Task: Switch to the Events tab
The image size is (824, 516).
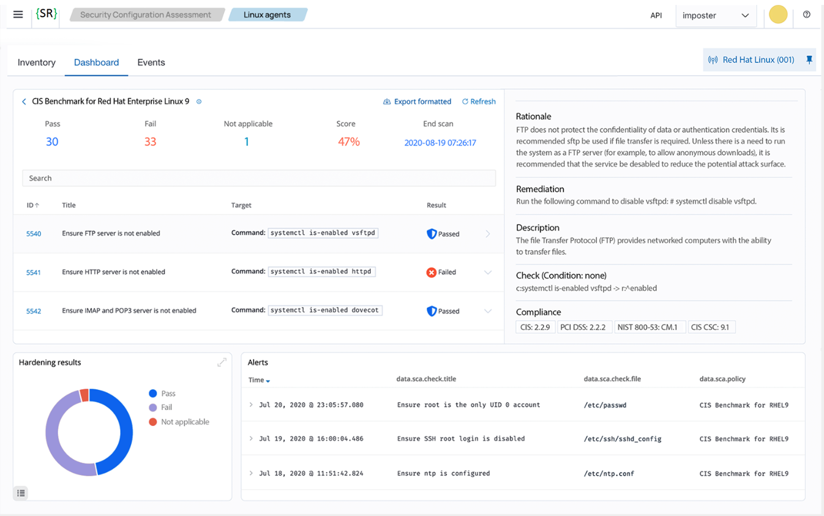Action: pyautogui.click(x=151, y=62)
